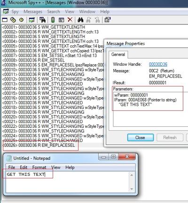188x203 pixels.
Task: Click the lResult value 00000001
Action: coord(157,83)
